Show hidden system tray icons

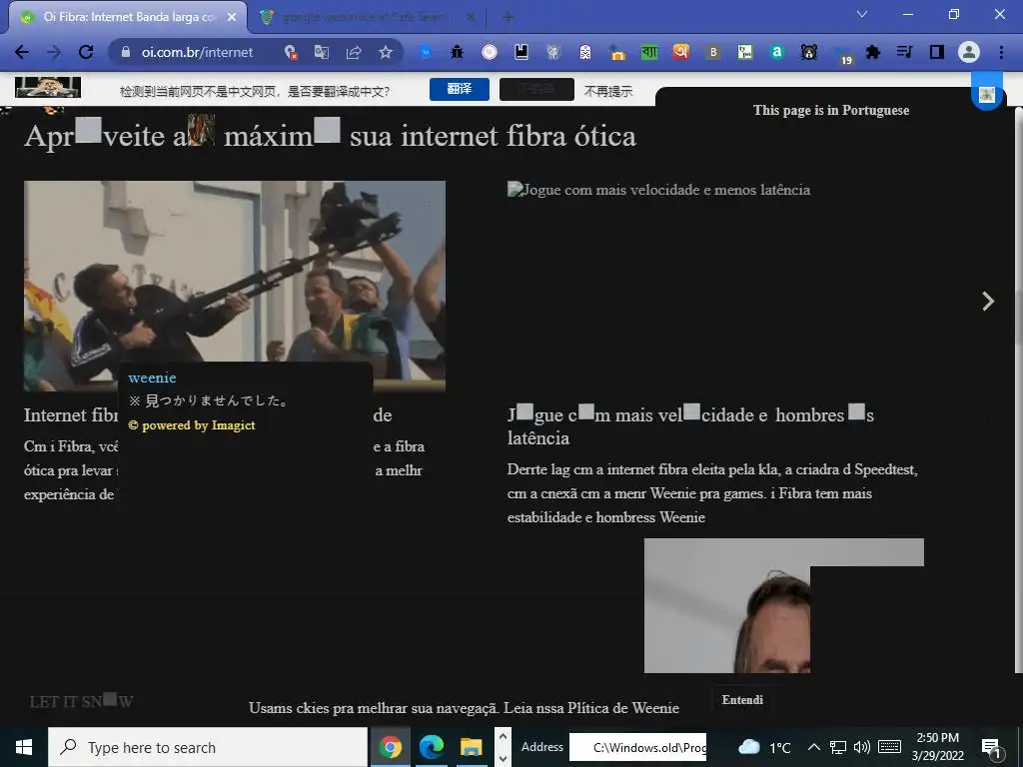[813, 747]
